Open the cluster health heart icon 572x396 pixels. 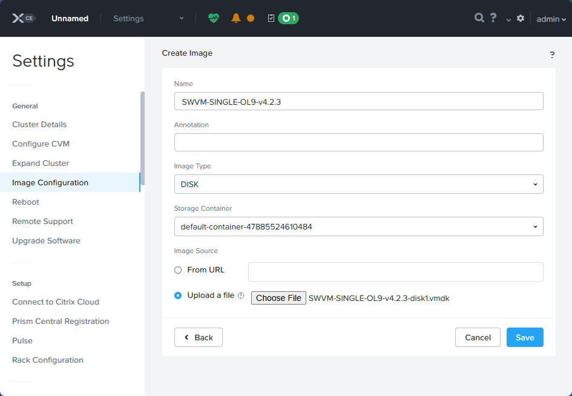click(213, 18)
